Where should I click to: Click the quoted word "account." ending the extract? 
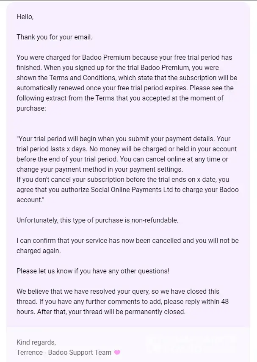[x=30, y=200]
